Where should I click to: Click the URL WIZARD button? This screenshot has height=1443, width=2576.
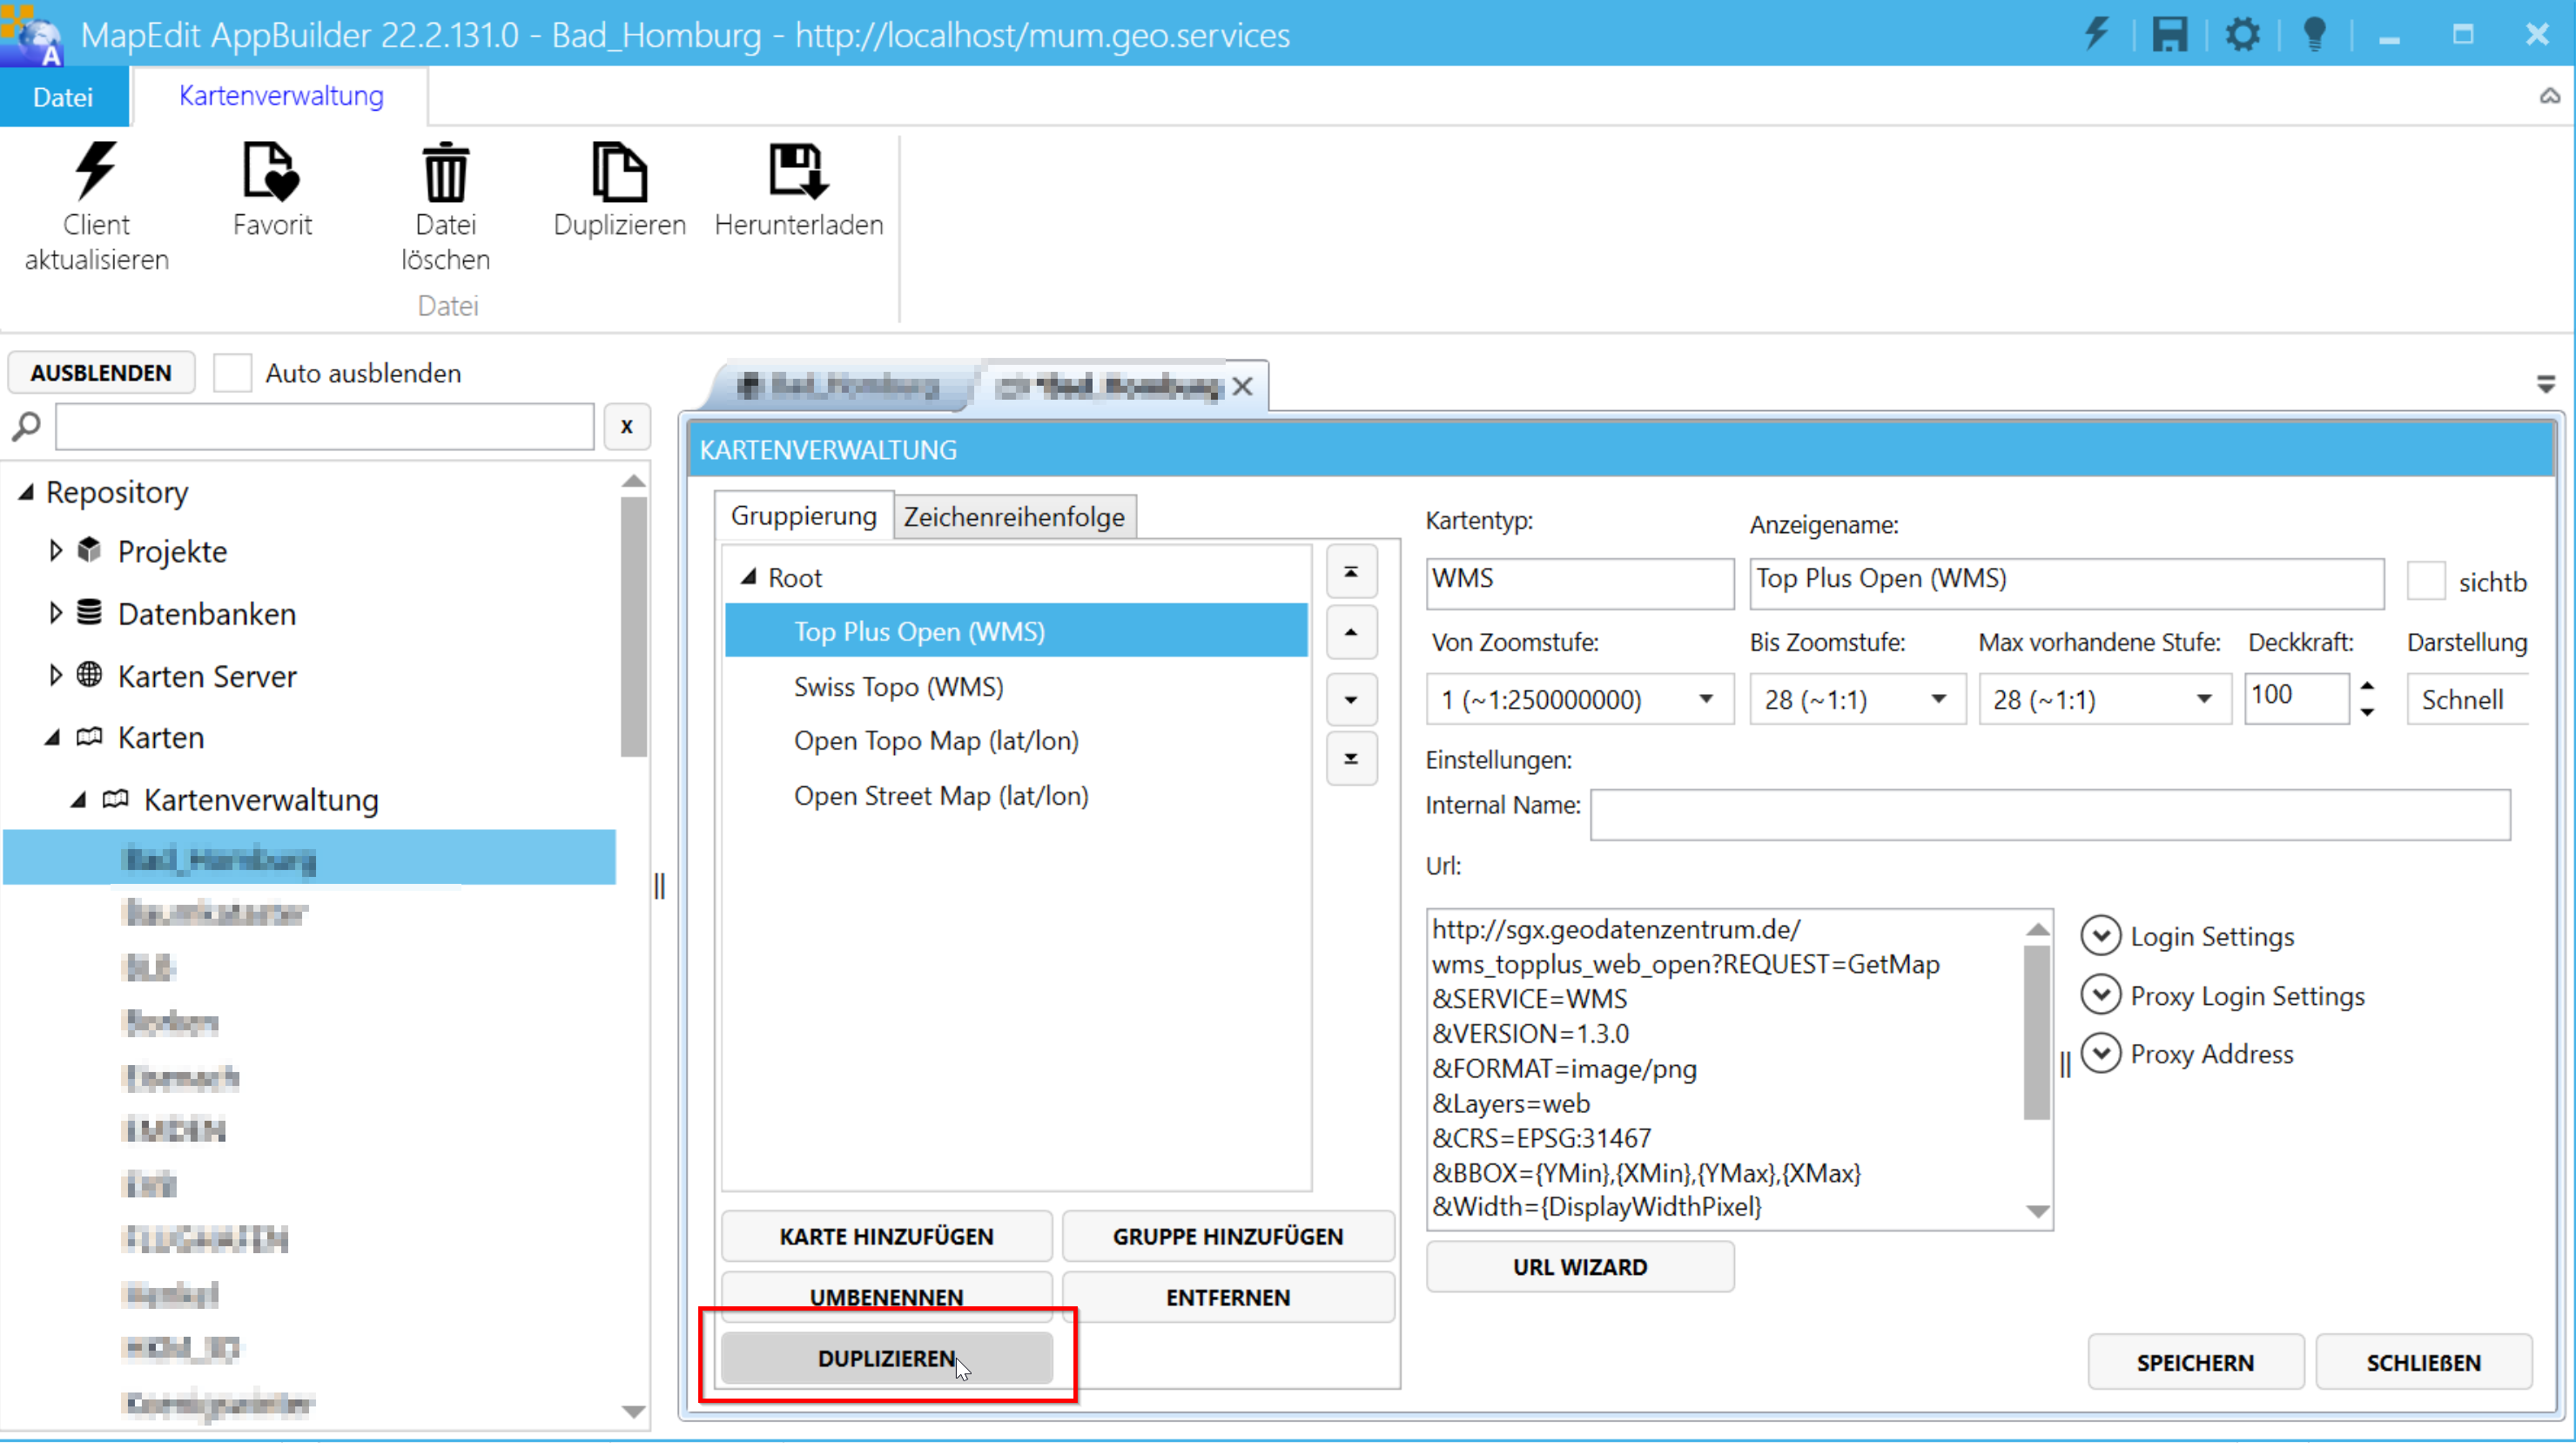point(1579,1267)
